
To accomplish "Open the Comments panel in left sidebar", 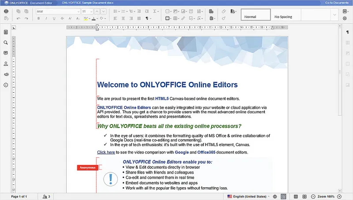I will point(6,53).
